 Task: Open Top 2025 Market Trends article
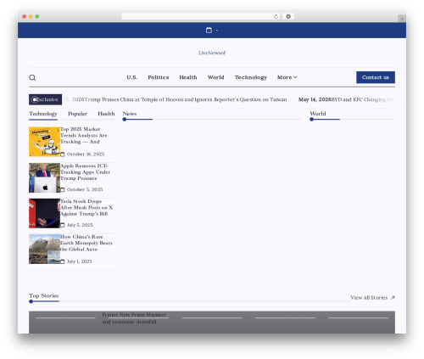(84, 135)
